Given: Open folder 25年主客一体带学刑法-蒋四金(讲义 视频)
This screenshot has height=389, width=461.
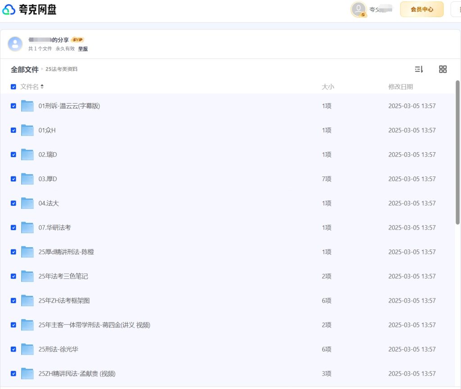Looking at the screenshot, I should click(x=95, y=325).
